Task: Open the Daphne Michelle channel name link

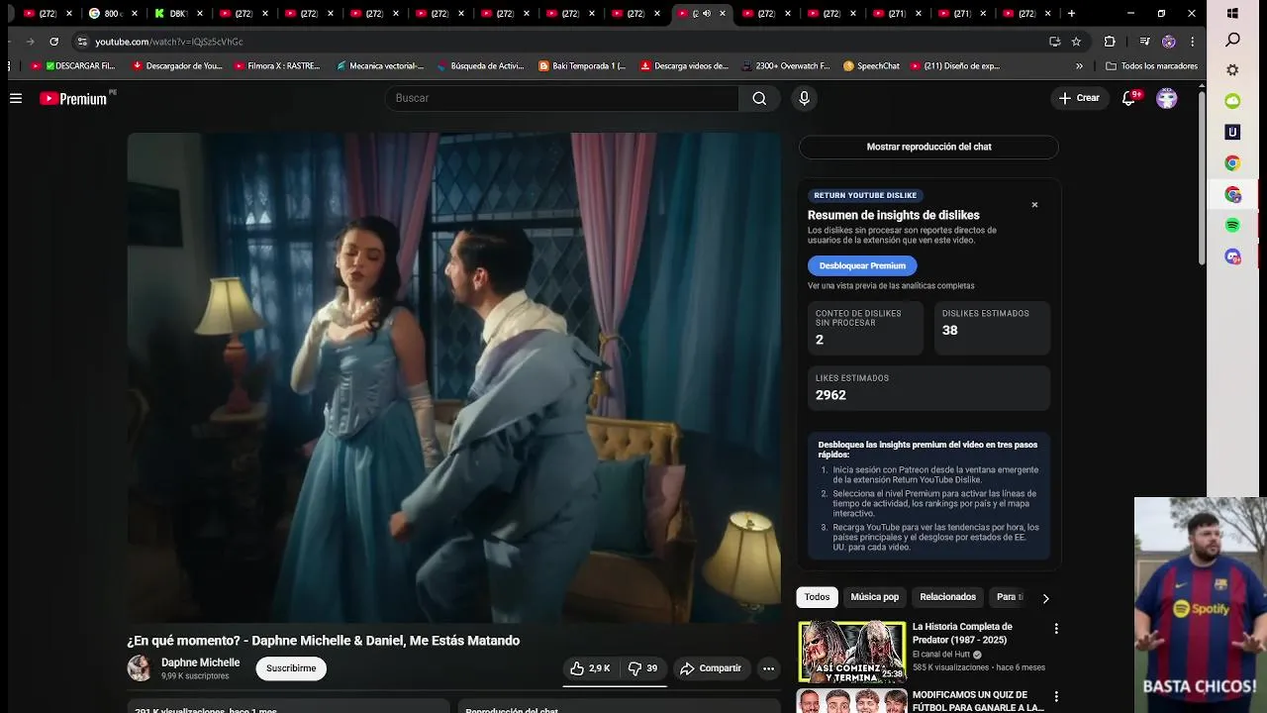Action: click(x=201, y=662)
